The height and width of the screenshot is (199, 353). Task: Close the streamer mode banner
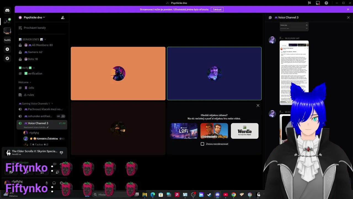[348, 9]
